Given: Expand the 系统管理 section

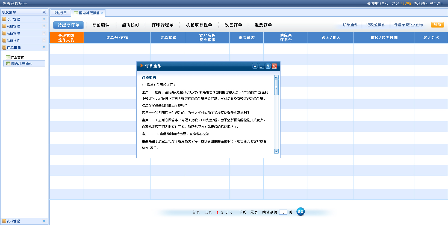Looking at the screenshot, I should coord(44,34).
